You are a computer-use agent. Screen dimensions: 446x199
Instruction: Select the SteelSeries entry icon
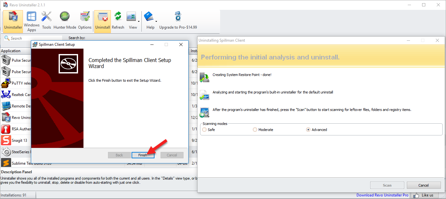(x=6, y=152)
